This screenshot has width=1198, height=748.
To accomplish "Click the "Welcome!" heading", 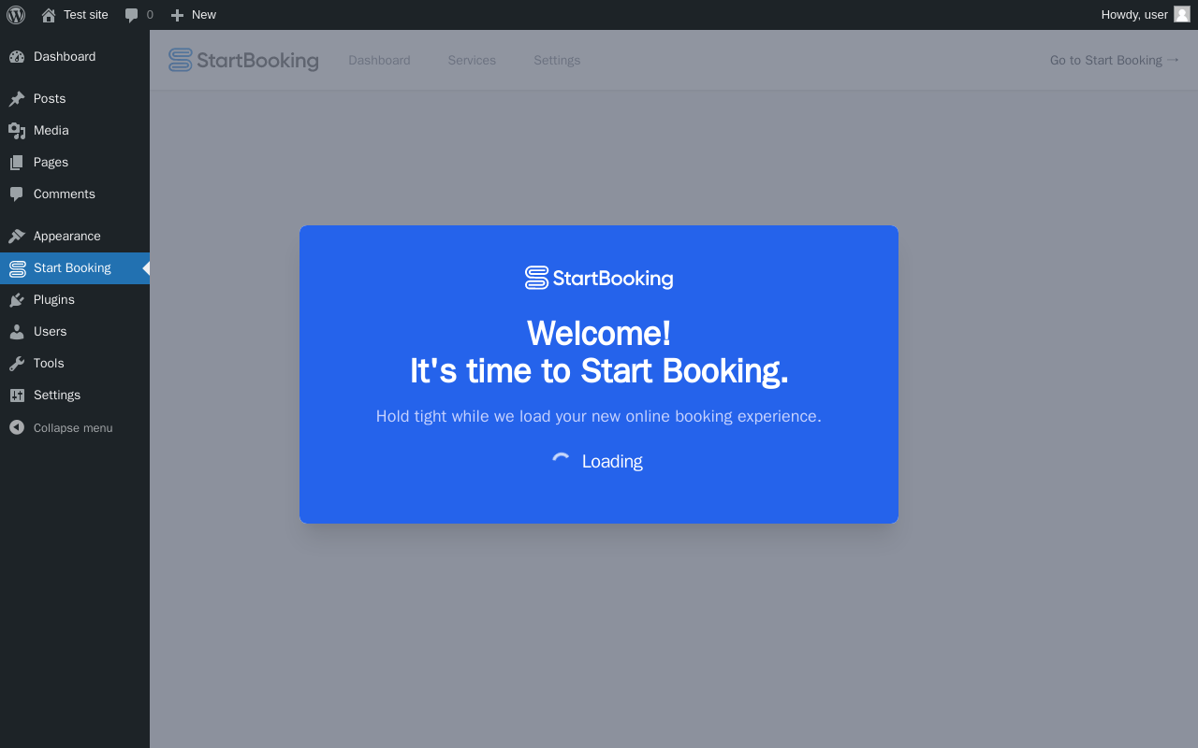I will tap(599, 334).
